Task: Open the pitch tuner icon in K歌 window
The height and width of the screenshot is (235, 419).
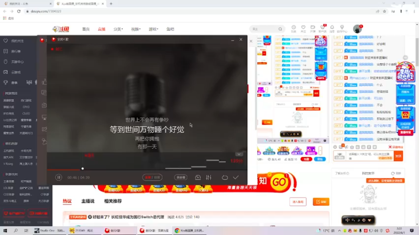Action: (198, 178)
